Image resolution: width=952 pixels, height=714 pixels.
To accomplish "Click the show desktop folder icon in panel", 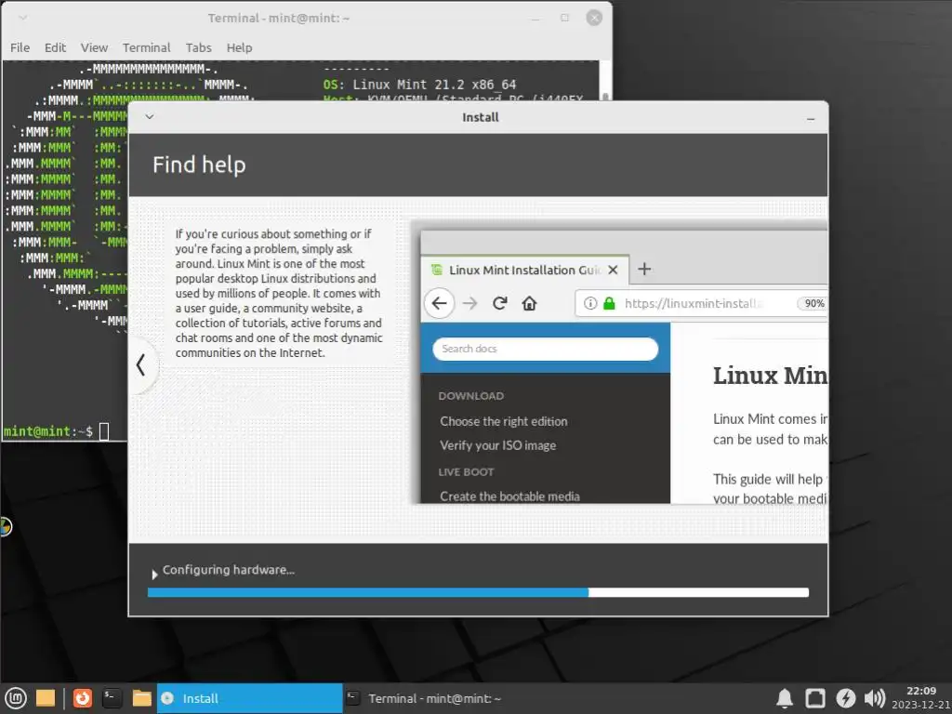I will click(x=46, y=698).
